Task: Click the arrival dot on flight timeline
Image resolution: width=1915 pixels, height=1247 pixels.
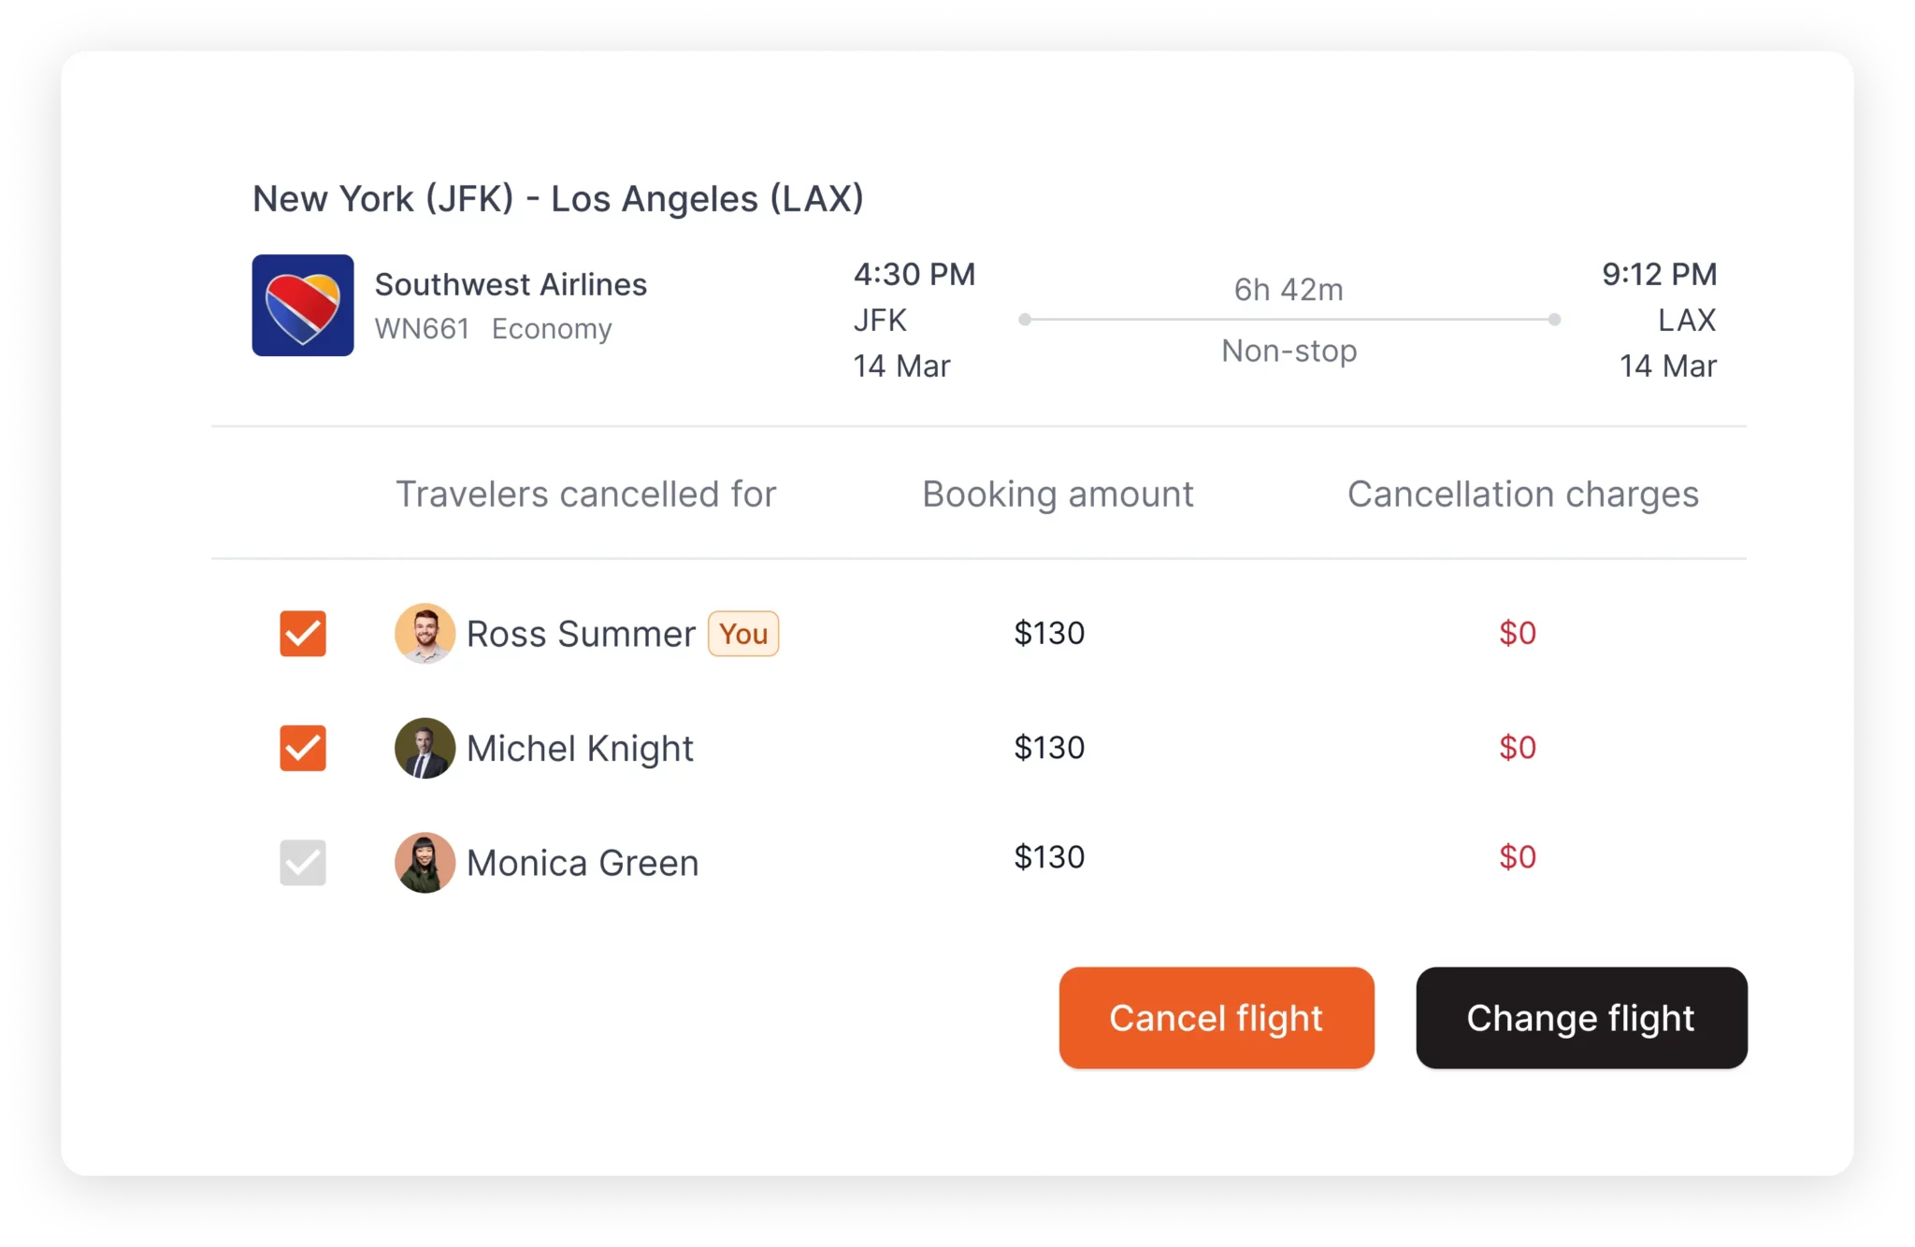Action: coord(1556,319)
